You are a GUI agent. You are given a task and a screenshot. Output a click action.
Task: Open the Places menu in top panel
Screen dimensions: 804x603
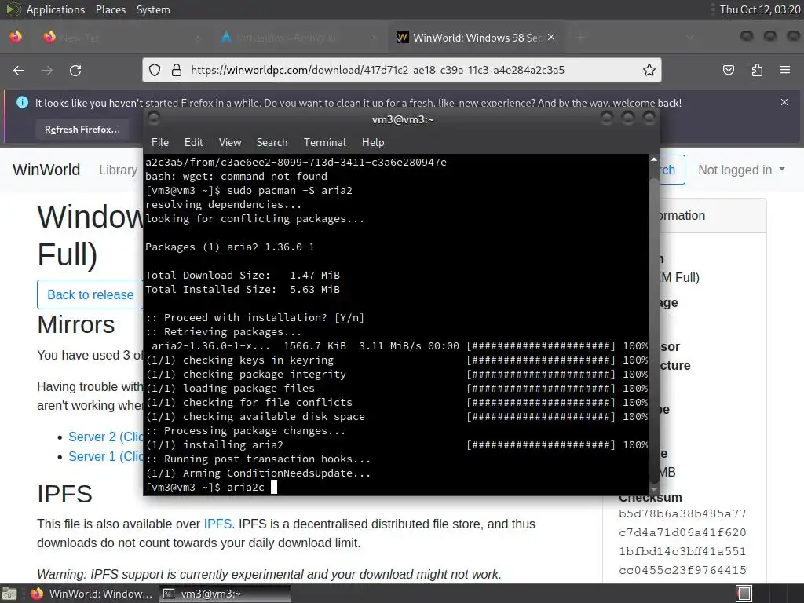point(110,9)
